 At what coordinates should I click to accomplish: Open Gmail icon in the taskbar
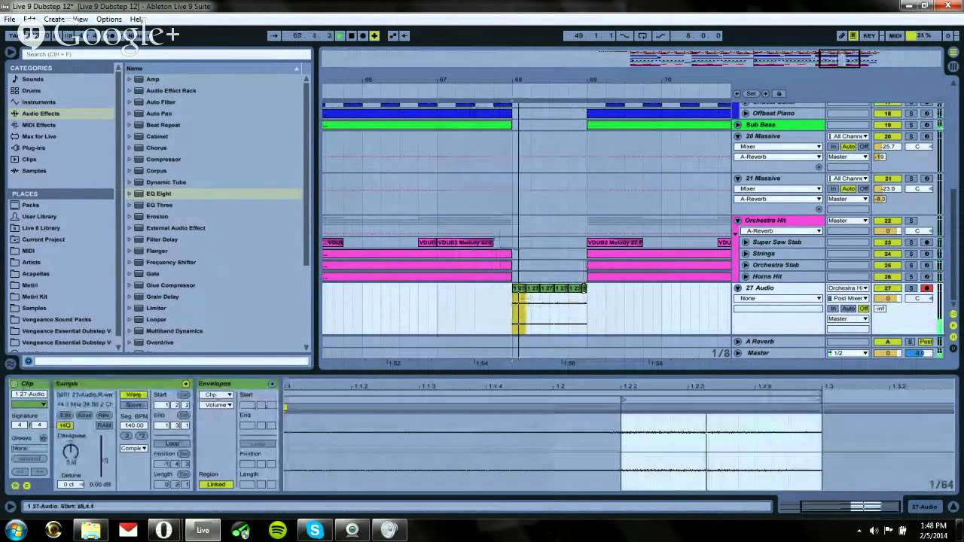point(128,530)
